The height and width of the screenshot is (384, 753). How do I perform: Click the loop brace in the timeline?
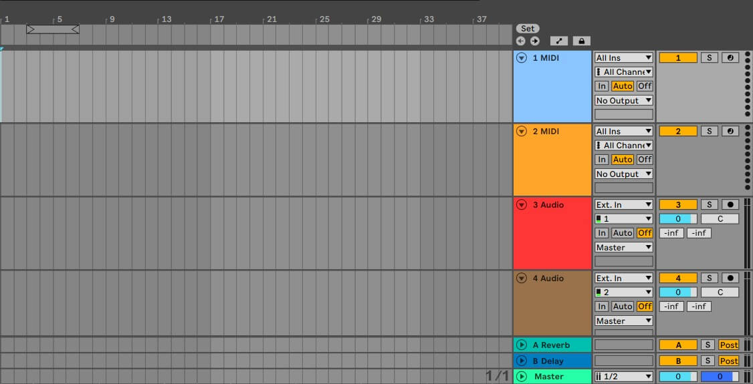click(53, 29)
